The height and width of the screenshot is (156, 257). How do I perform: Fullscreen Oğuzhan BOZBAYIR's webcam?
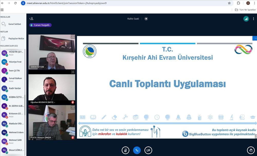(x=73, y=72)
